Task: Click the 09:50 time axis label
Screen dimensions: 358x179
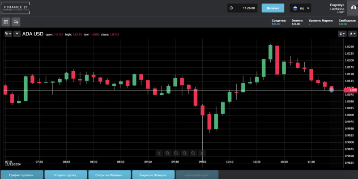Action: 202,162
